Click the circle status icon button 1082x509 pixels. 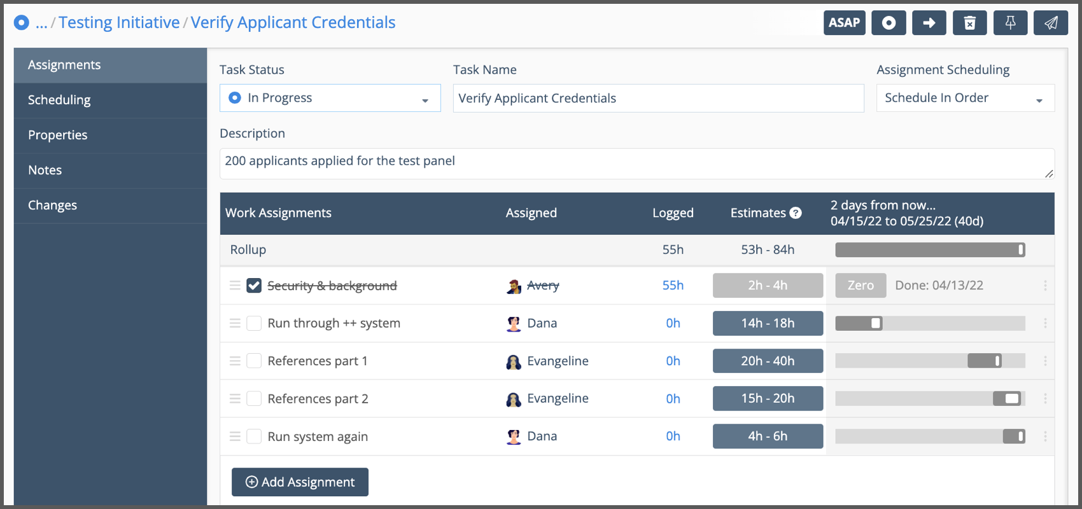tap(889, 23)
